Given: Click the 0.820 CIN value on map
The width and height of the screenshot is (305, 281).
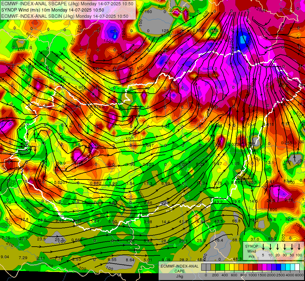Looking at the screenshot, I should point(148,165).
